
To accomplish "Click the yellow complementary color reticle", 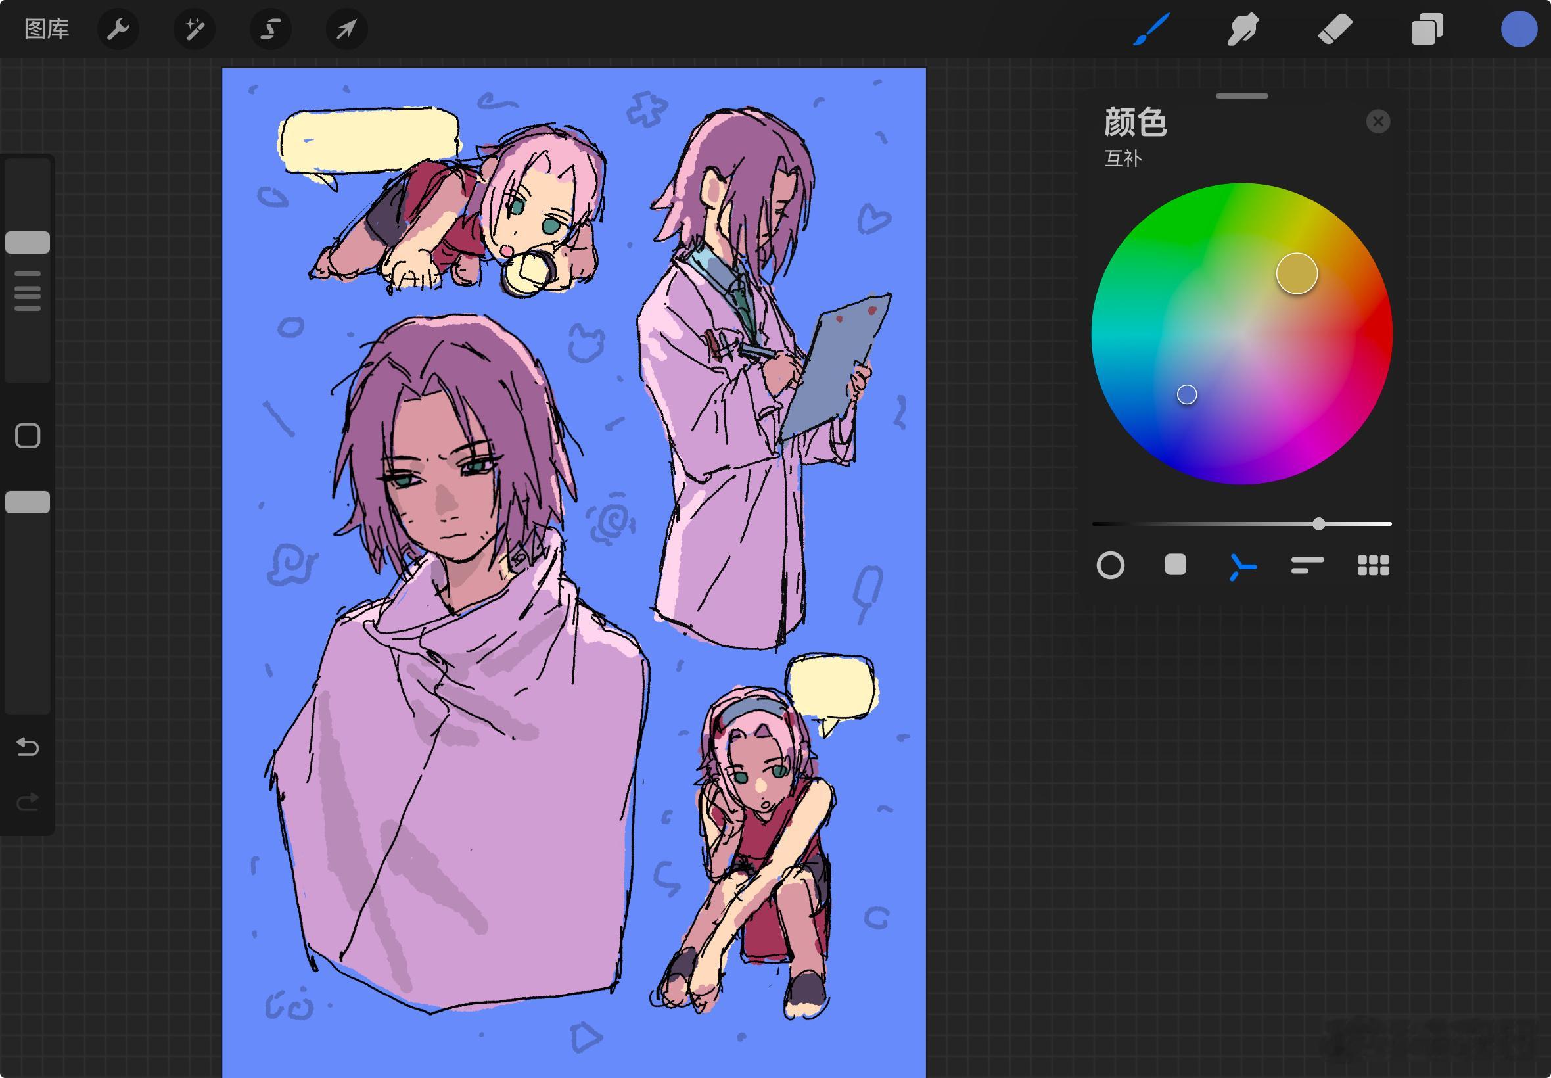I will tap(1297, 273).
